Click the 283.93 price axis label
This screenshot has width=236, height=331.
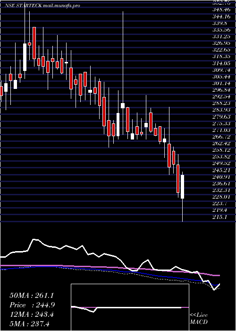pos(221,110)
